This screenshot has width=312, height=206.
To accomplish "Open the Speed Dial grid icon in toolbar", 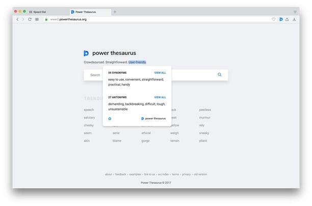I will 37,19.
